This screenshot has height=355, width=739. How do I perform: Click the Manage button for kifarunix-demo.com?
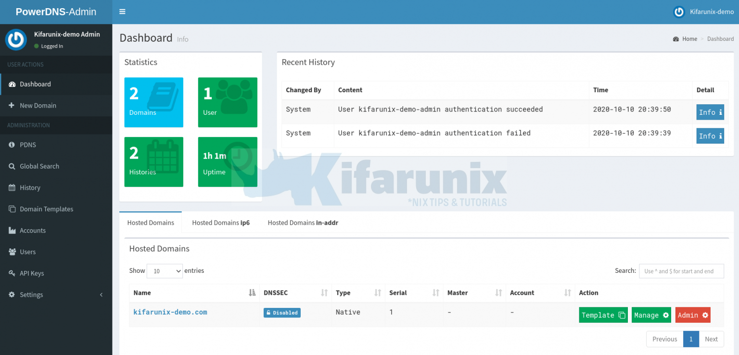(651, 315)
